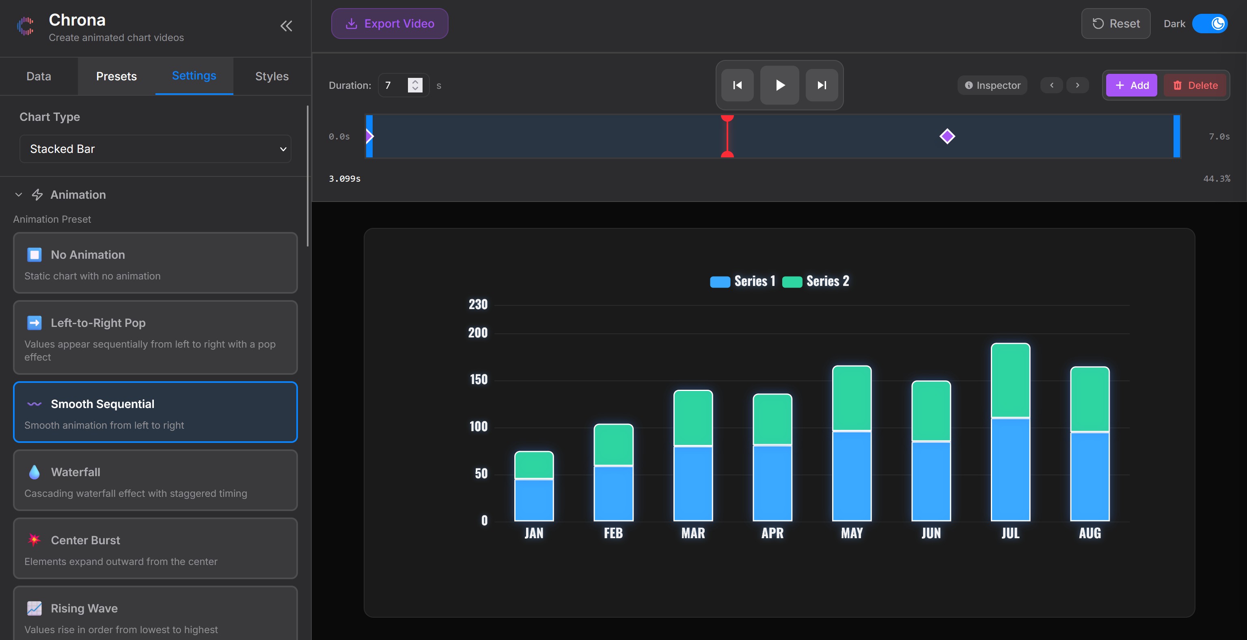Enable the No Animation preset
Viewport: 1247px width, 640px height.
click(155, 263)
